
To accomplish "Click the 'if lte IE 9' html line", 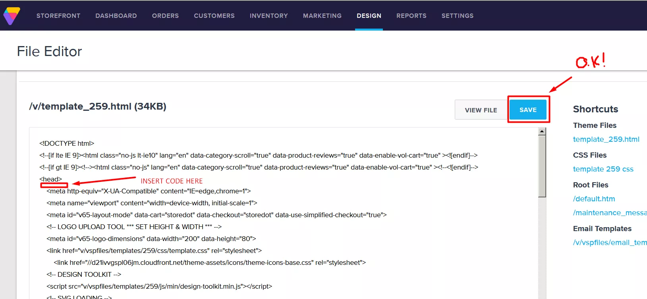I will [258, 155].
